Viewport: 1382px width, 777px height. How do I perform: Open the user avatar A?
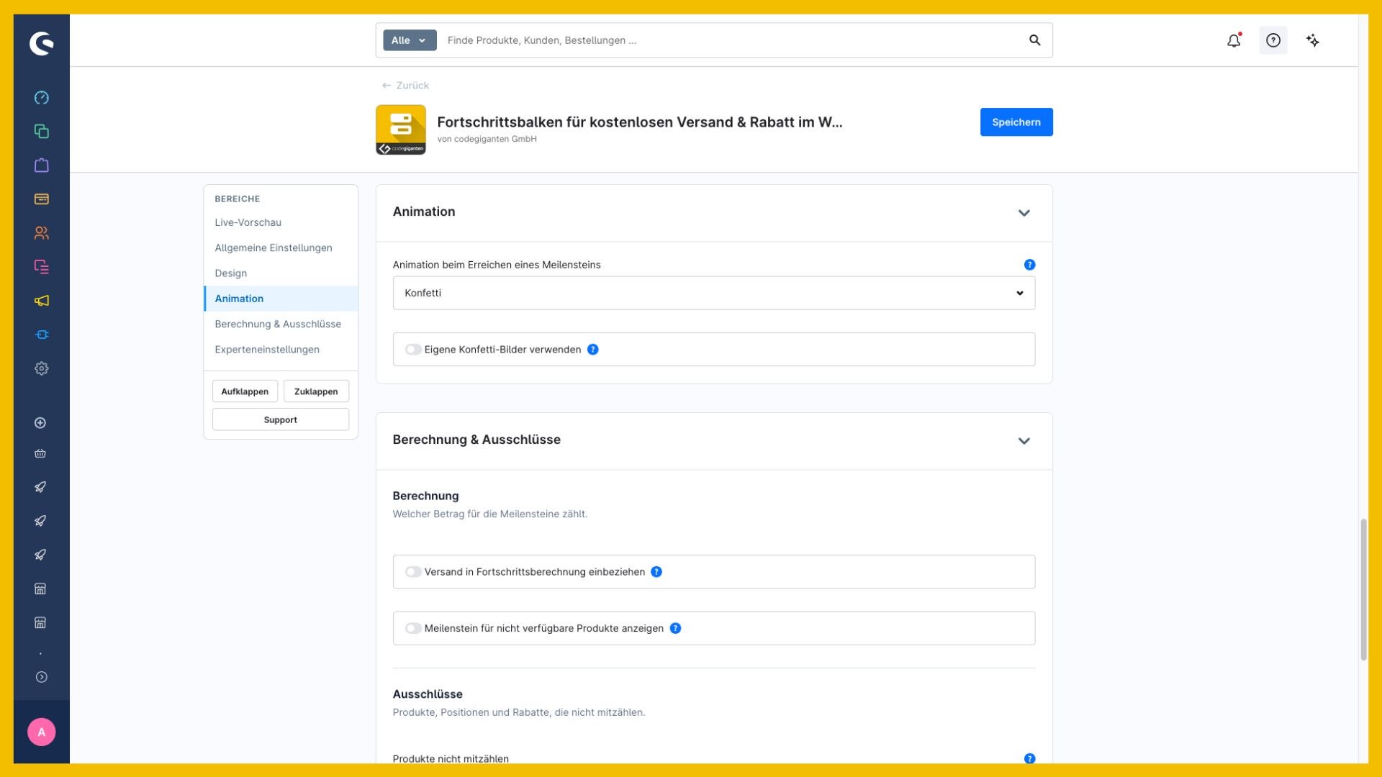coord(42,732)
